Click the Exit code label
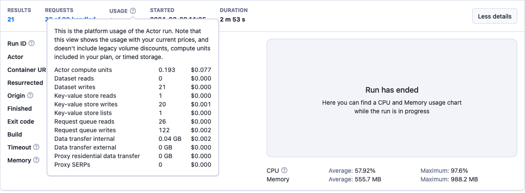 (21, 121)
